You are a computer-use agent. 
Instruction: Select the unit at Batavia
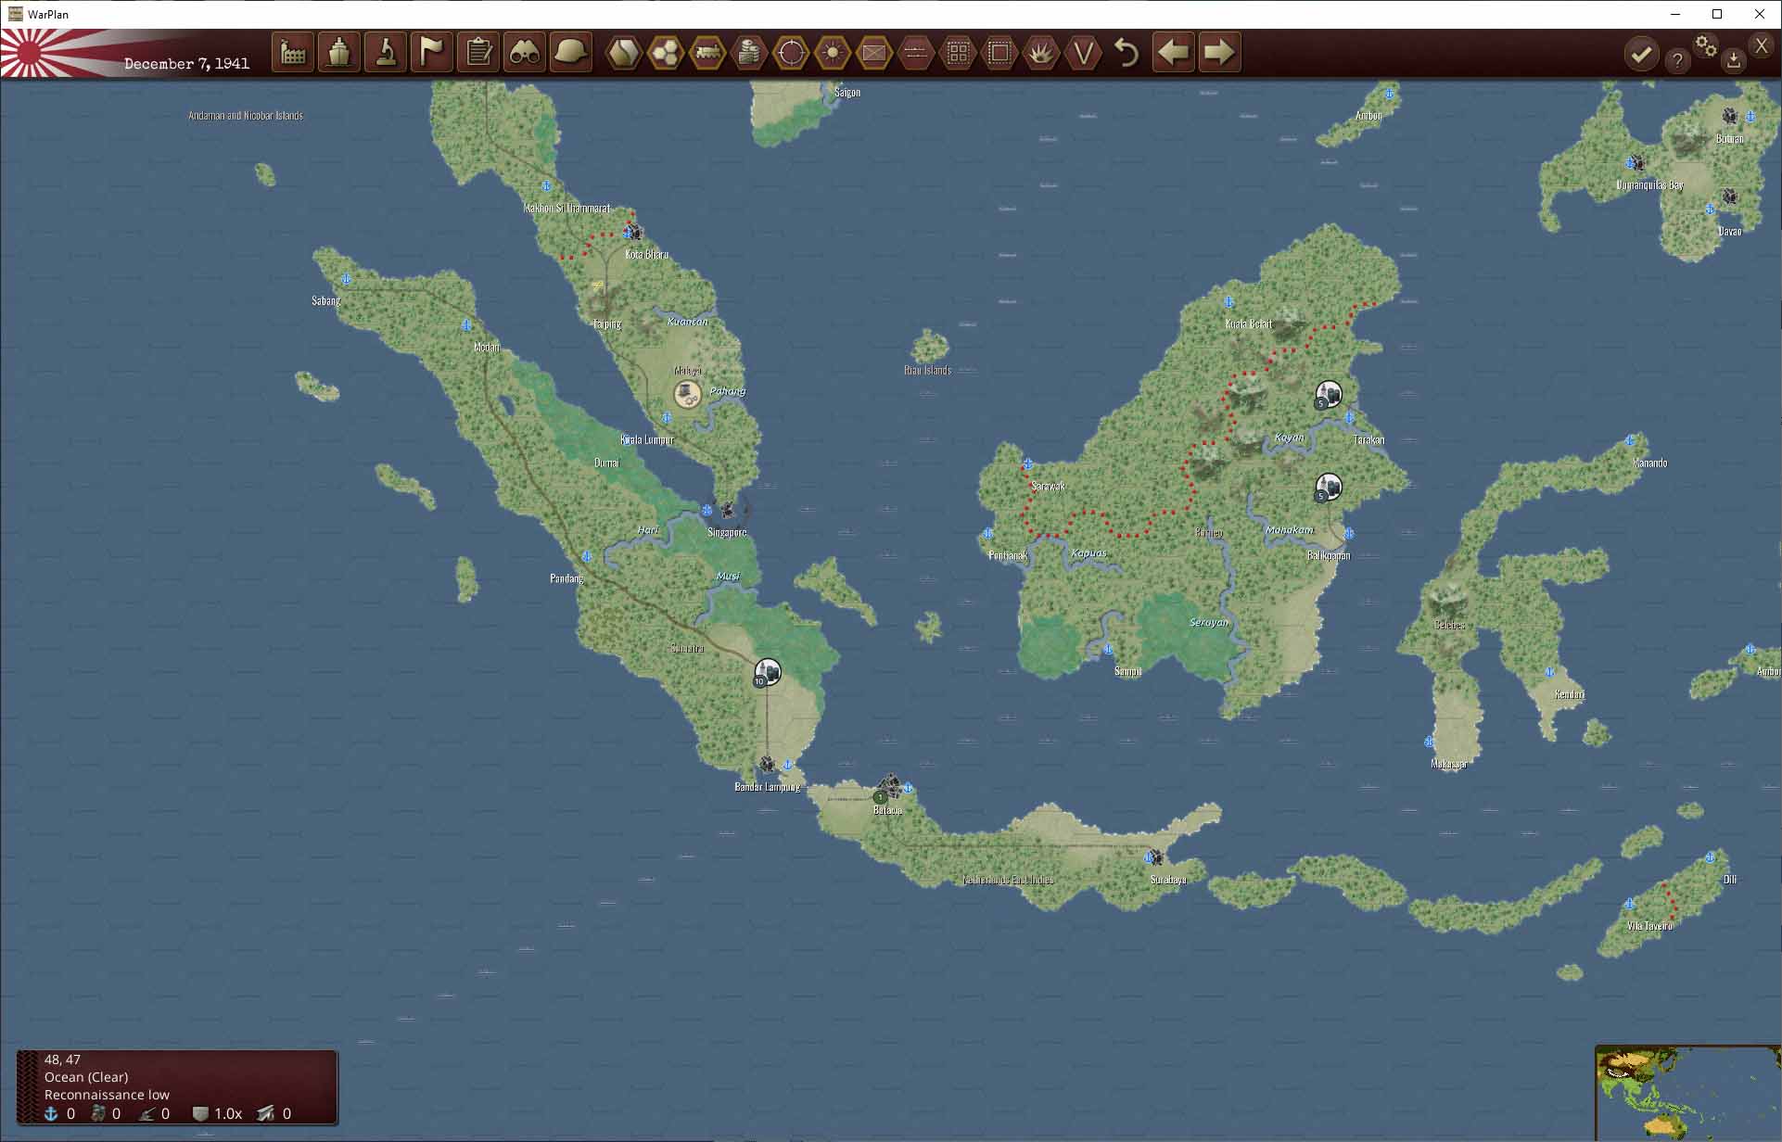tap(888, 788)
